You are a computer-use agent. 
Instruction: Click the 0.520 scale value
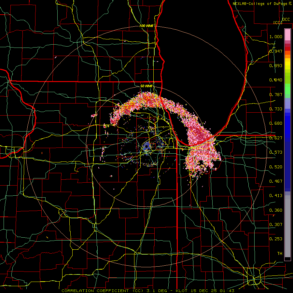click(276, 167)
